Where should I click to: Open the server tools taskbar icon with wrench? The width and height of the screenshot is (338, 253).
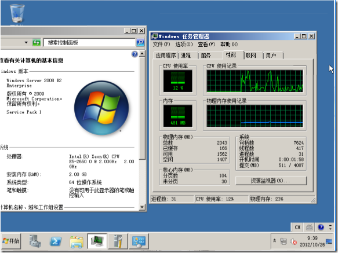coord(118,241)
